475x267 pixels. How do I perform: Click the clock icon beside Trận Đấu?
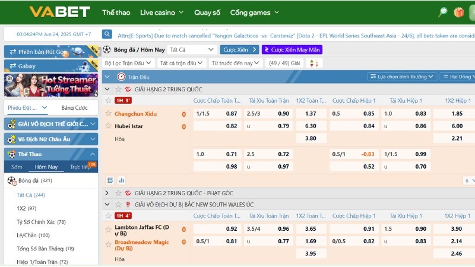click(121, 77)
